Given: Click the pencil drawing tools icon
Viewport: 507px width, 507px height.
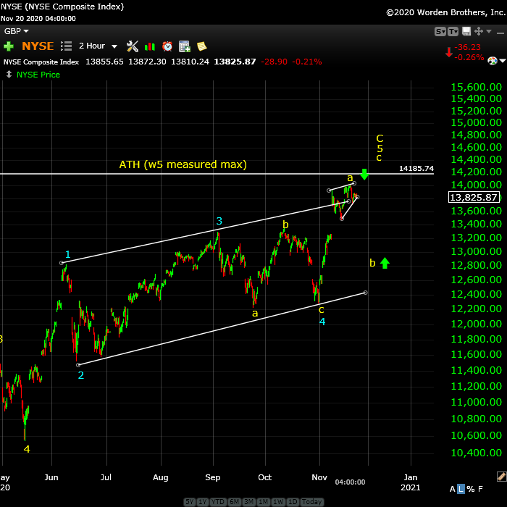Looking at the screenshot, I should [x=501, y=477].
